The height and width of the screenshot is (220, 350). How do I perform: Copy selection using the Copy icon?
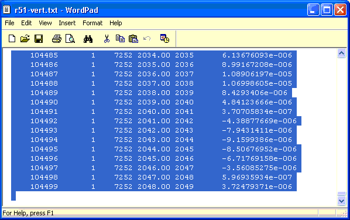point(120,39)
